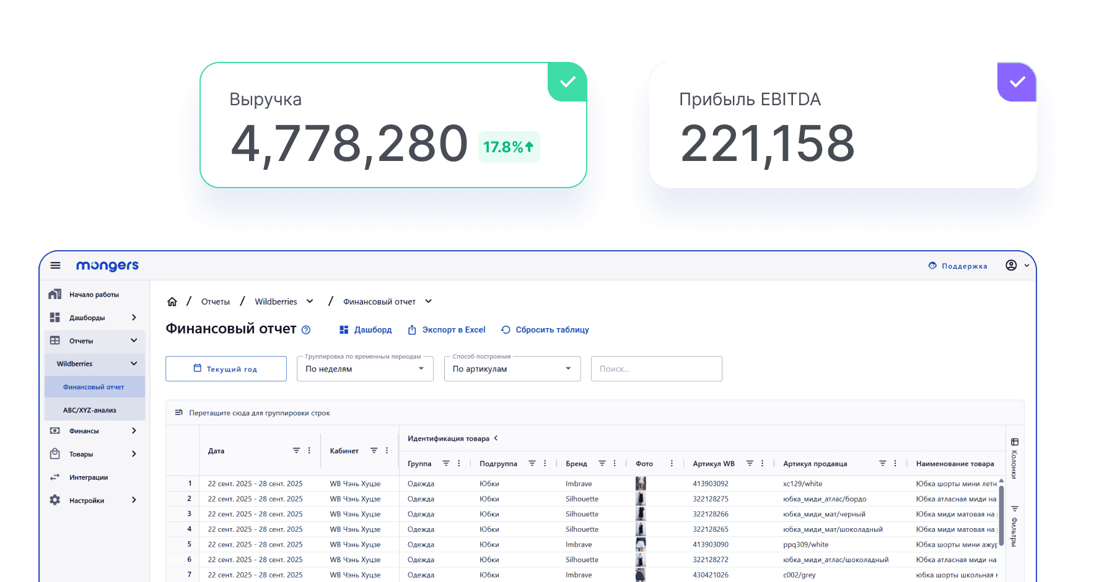
Task: Click green checkmark on Выручка card
Action: 567,82
